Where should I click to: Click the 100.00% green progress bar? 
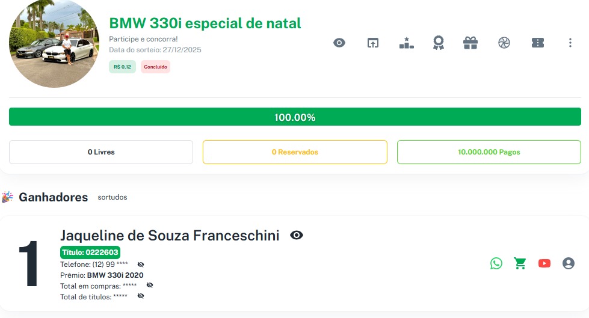[x=295, y=117]
